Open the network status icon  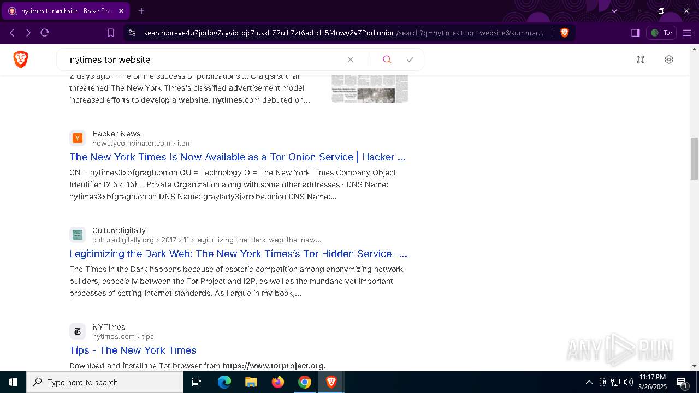(615, 382)
